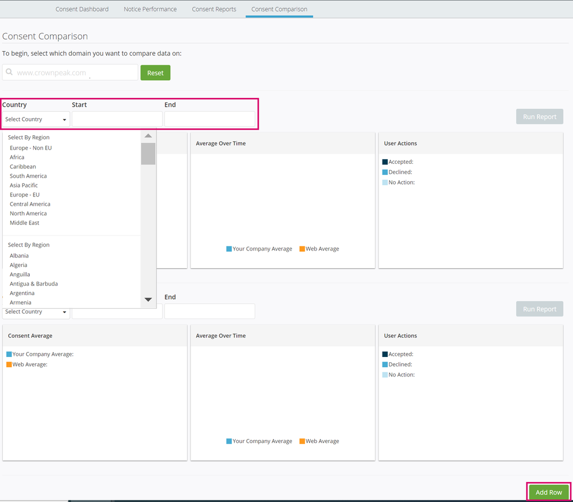Click Declined swatch in second User Actions
Screen dimensions: 573x502
pyautogui.click(x=385, y=364)
